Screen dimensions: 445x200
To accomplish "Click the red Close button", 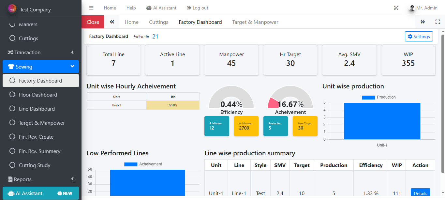I will pyautogui.click(x=93, y=22).
